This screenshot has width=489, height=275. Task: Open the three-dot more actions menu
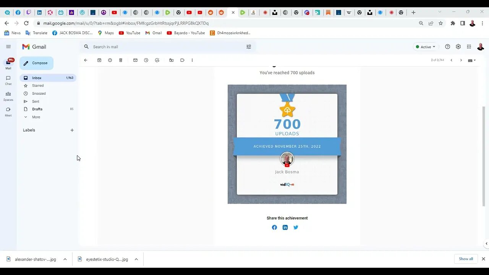[192, 60]
